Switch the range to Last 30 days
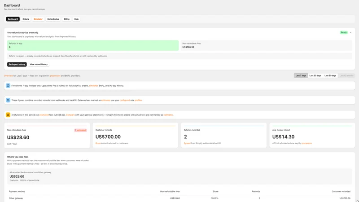 pyautogui.click(x=315, y=75)
